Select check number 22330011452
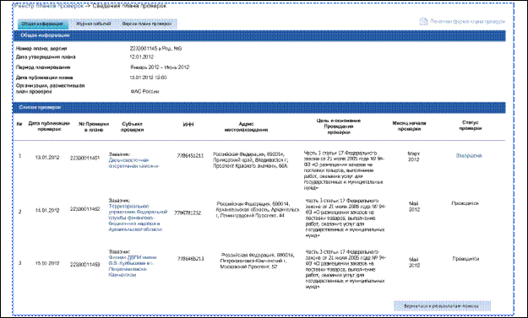The height and width of the screenshot is (318, 528). 84,209
